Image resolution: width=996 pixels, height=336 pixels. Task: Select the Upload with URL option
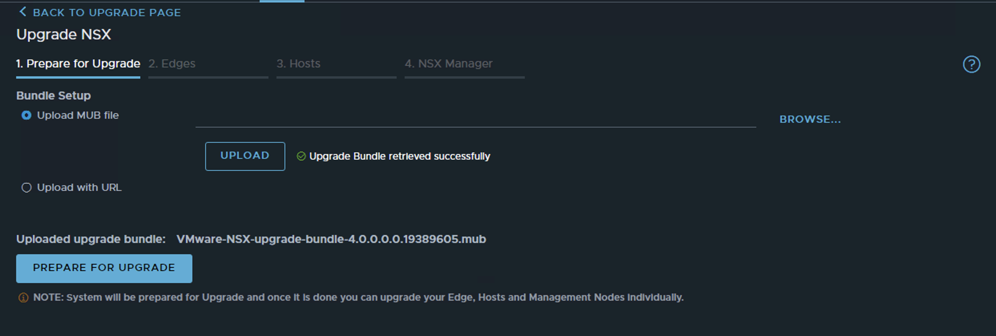pos(26,188)
